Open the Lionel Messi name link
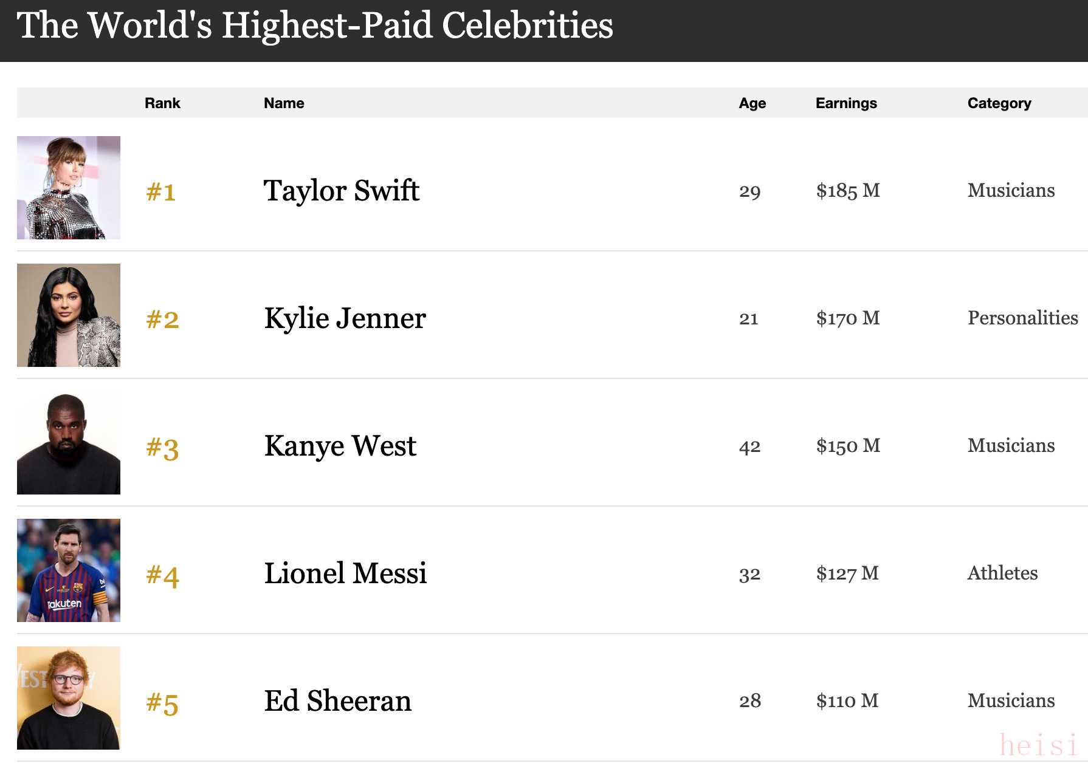This screenshot has height=763, width=1088. [x=345, y=573]
